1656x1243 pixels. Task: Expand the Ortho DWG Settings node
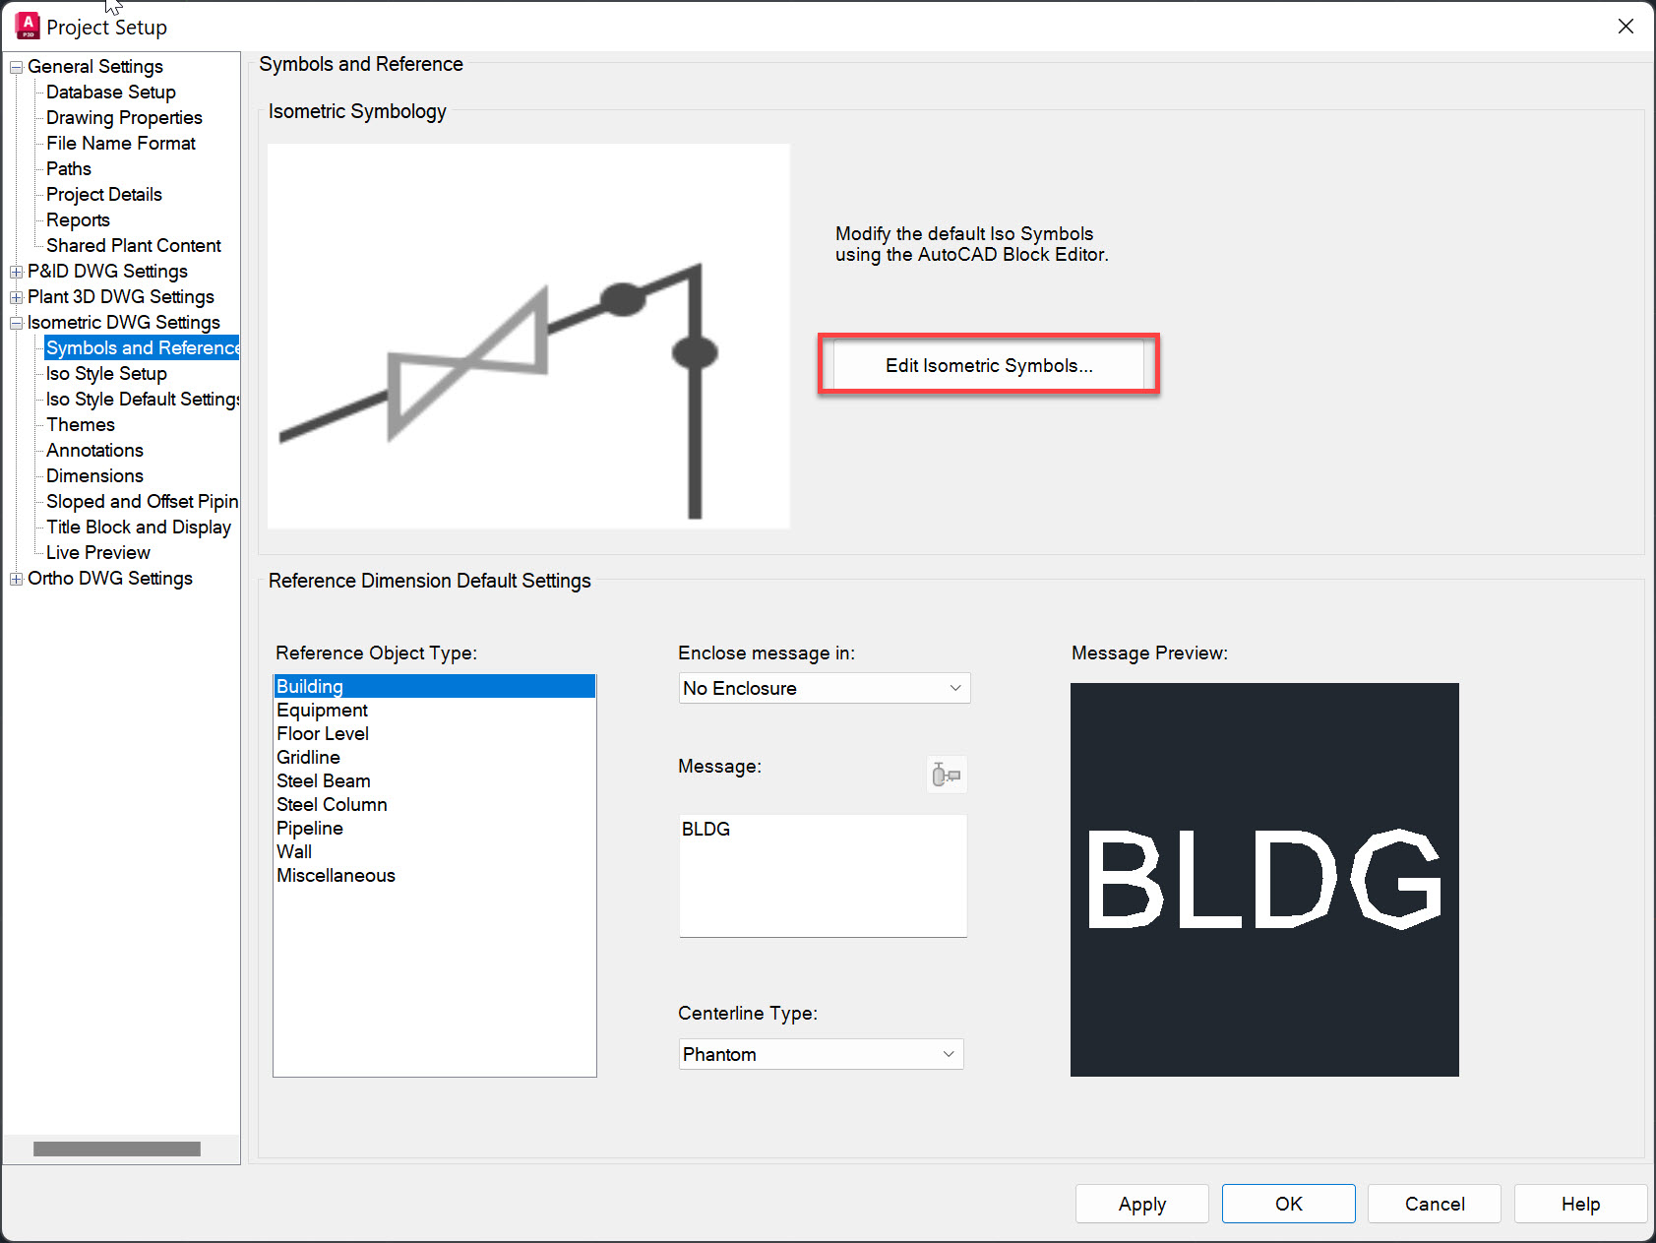17,579
